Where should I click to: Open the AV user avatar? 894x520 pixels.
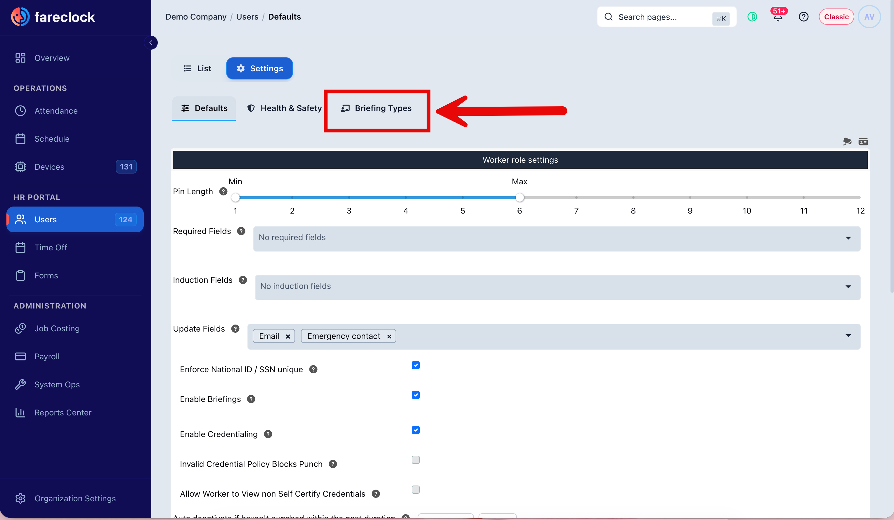pos(869,17)
